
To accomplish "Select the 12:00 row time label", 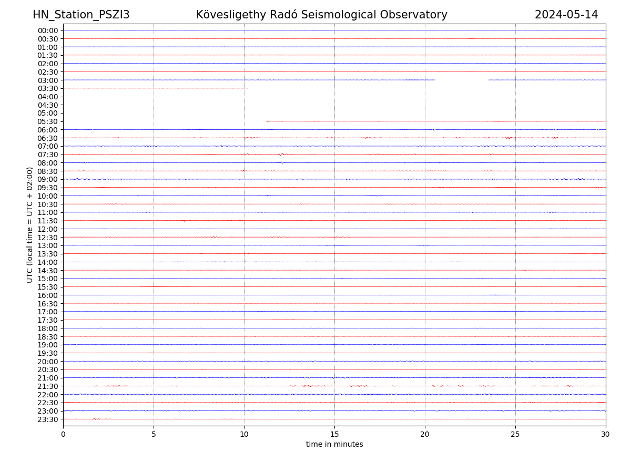I will [x=48, y=229].
